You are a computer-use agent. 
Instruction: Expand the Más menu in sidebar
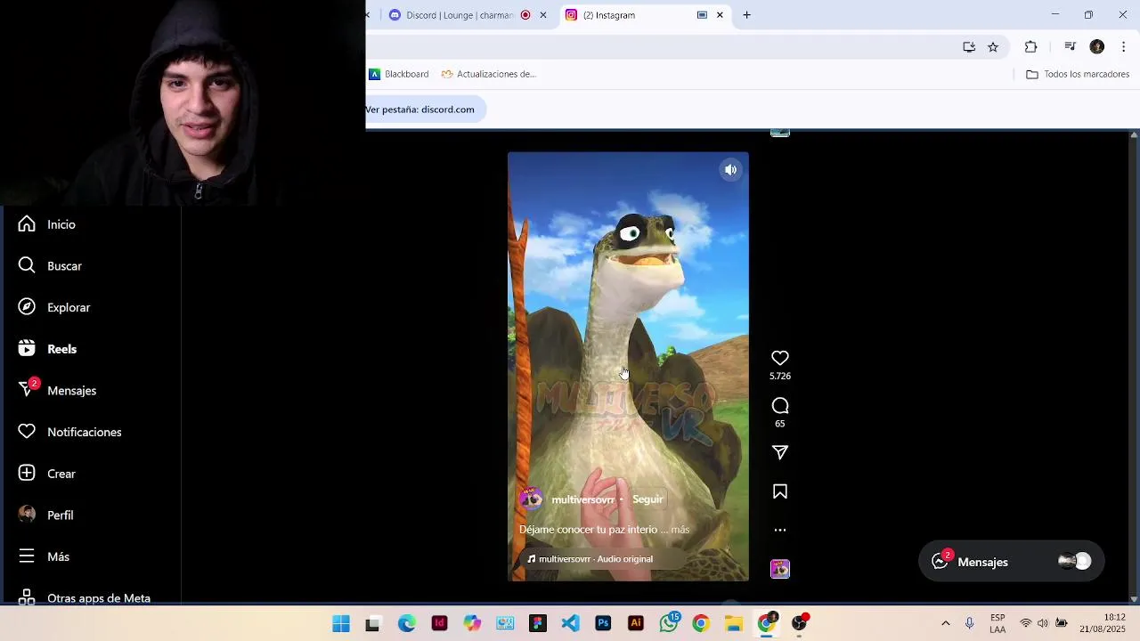click(44, 556)
